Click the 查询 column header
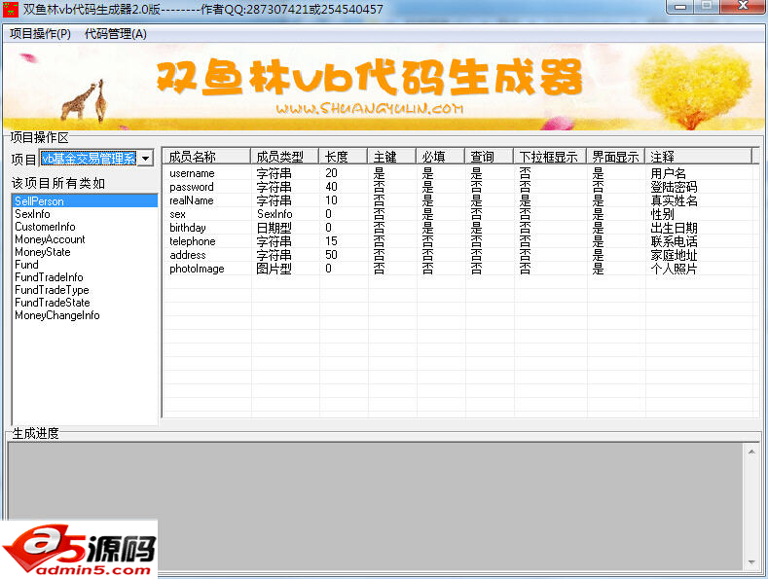 [x=489, y=157]
